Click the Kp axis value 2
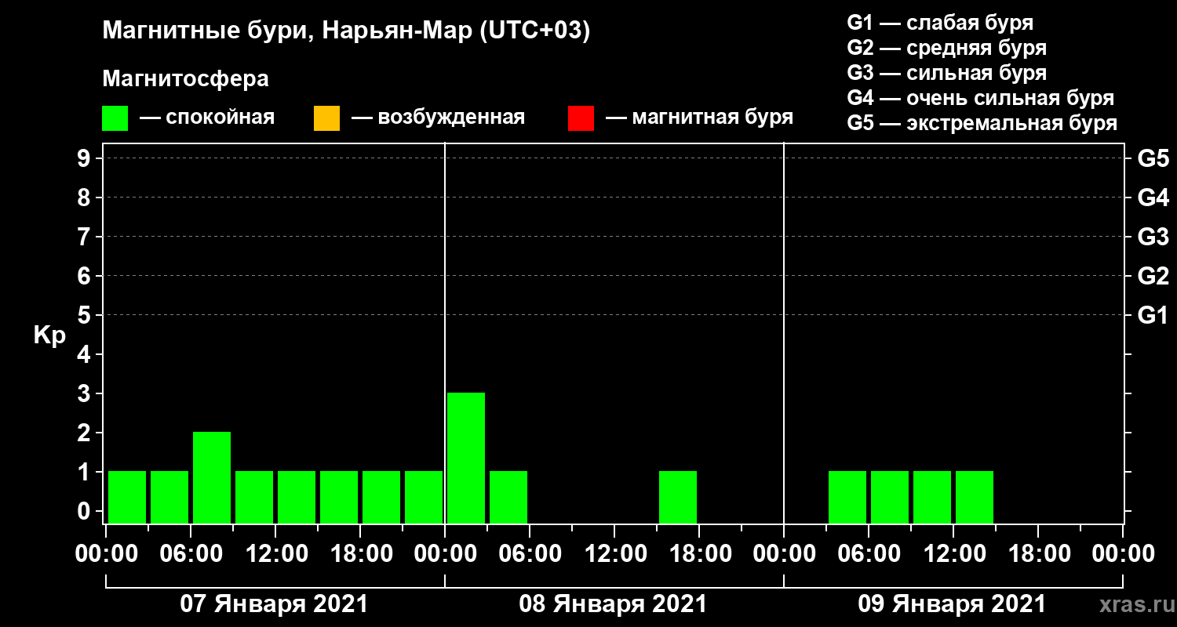This screenshot has width=1177, height=627. 86,433
